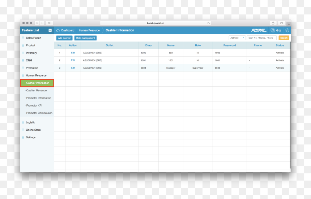Click the table vertical scrollbar
Viewport: 311px width, 199px height.
(x=290, y=105)
